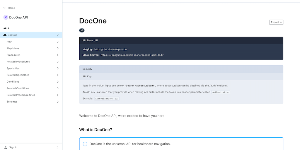The height and width of the screenshot is (150, 300).
Task: Open the Related Specialties tree item
Action: pos(31,75)
